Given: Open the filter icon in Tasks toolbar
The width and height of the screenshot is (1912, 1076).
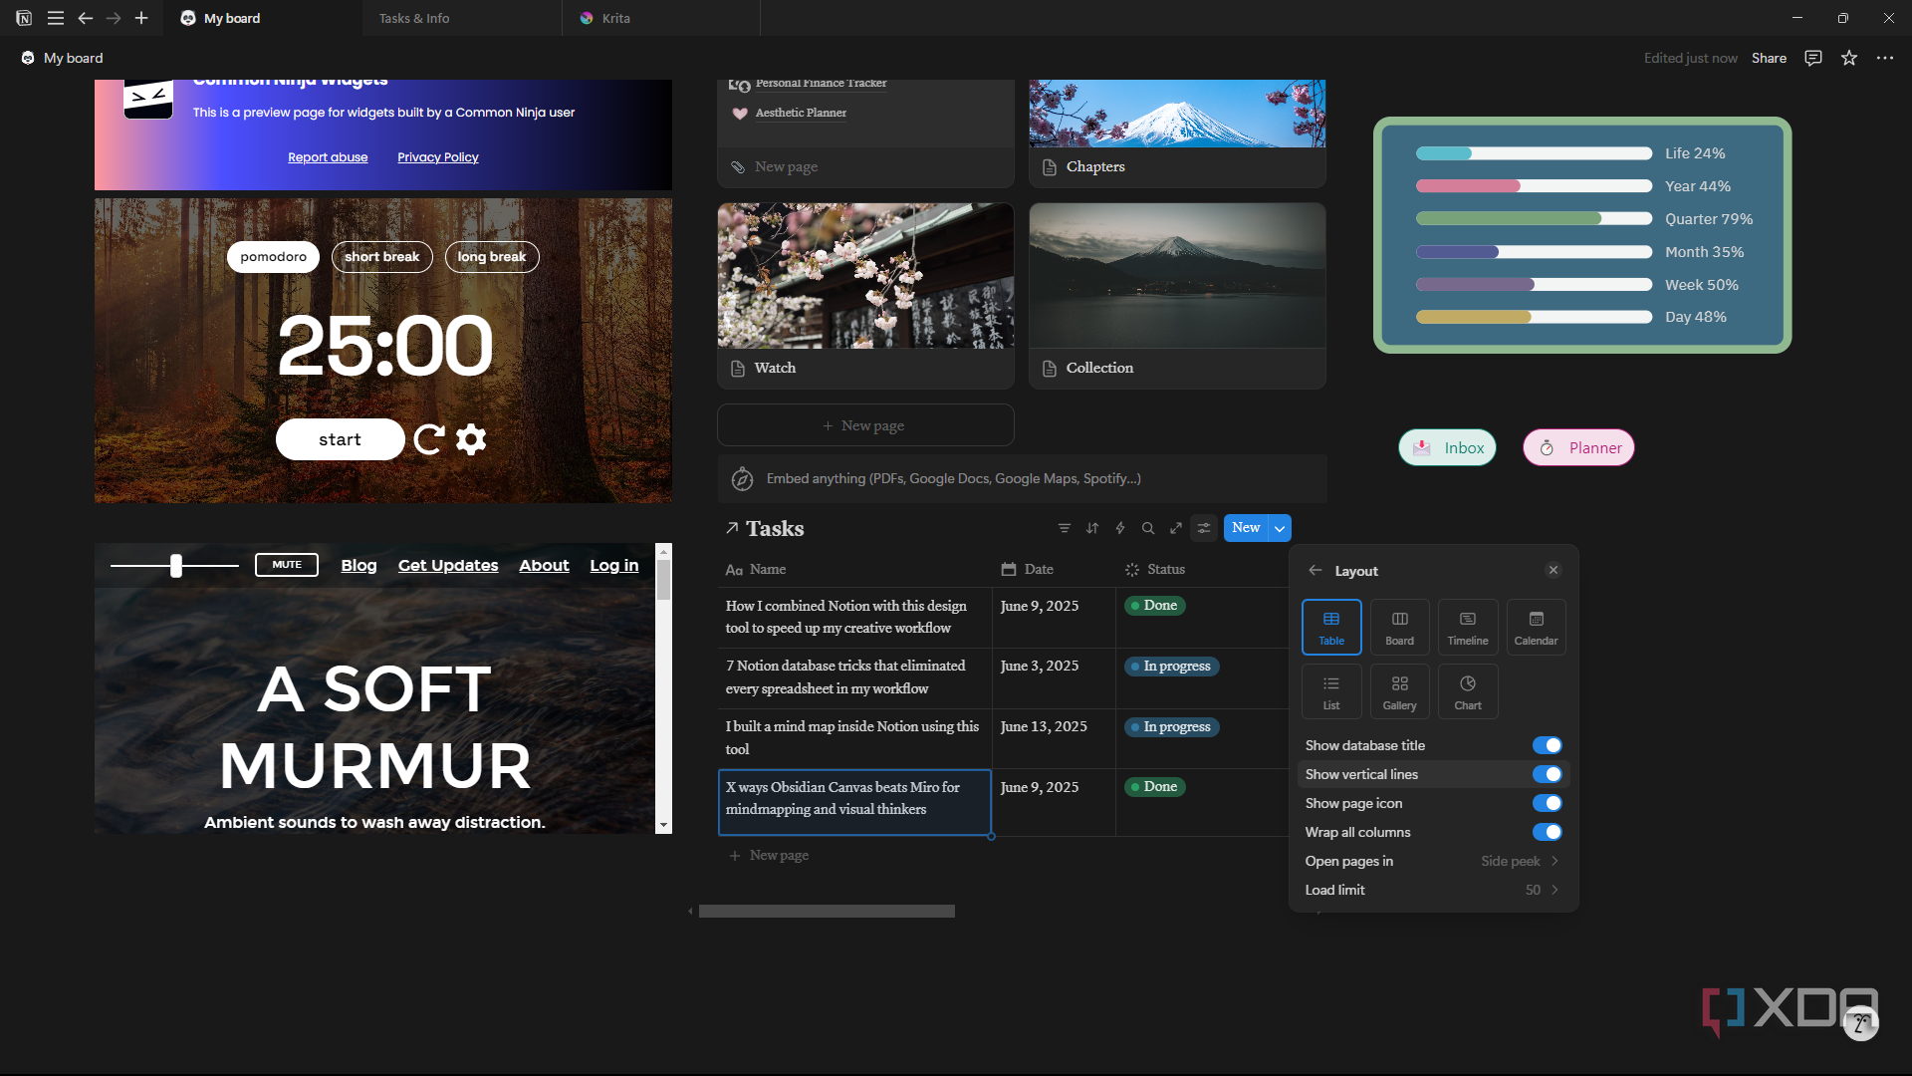Looking at the screenshot, I should pos(1065,528).
